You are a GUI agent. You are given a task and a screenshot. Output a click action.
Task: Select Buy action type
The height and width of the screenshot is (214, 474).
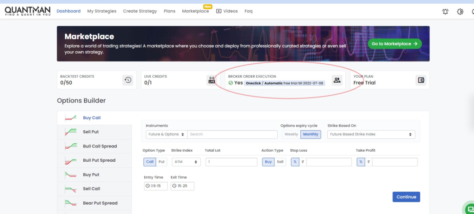(x=268, y=162)
